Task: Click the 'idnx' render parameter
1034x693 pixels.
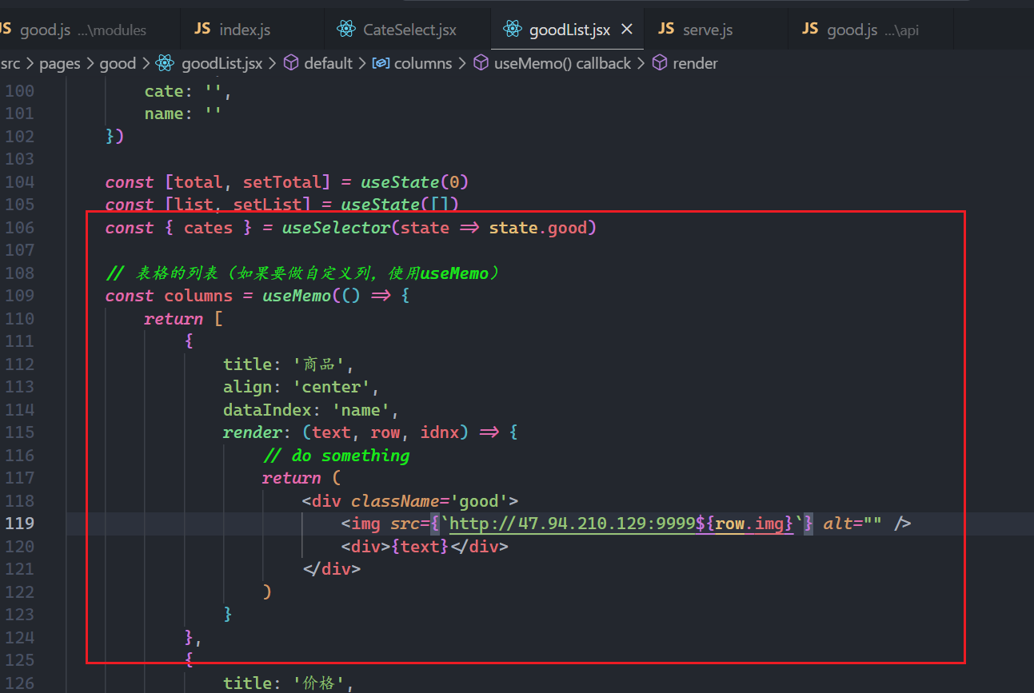Action: click(x=439, y=432)
